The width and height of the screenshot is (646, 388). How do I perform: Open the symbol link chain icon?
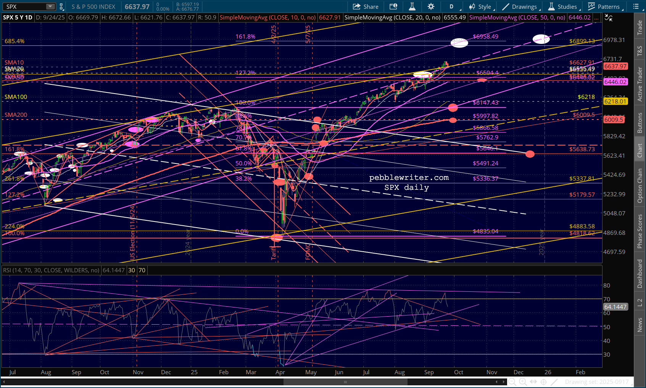pyautogui.click(x=61, y=6)
